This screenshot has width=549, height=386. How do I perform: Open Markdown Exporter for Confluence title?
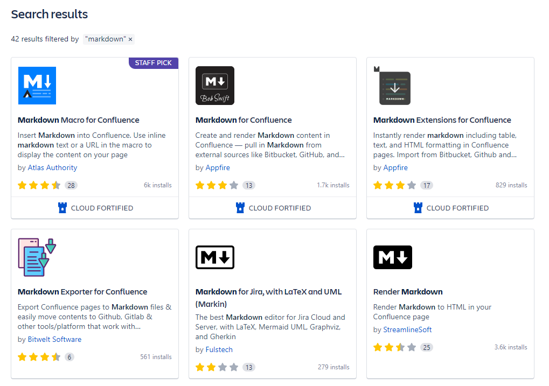[x=82, y=292]
